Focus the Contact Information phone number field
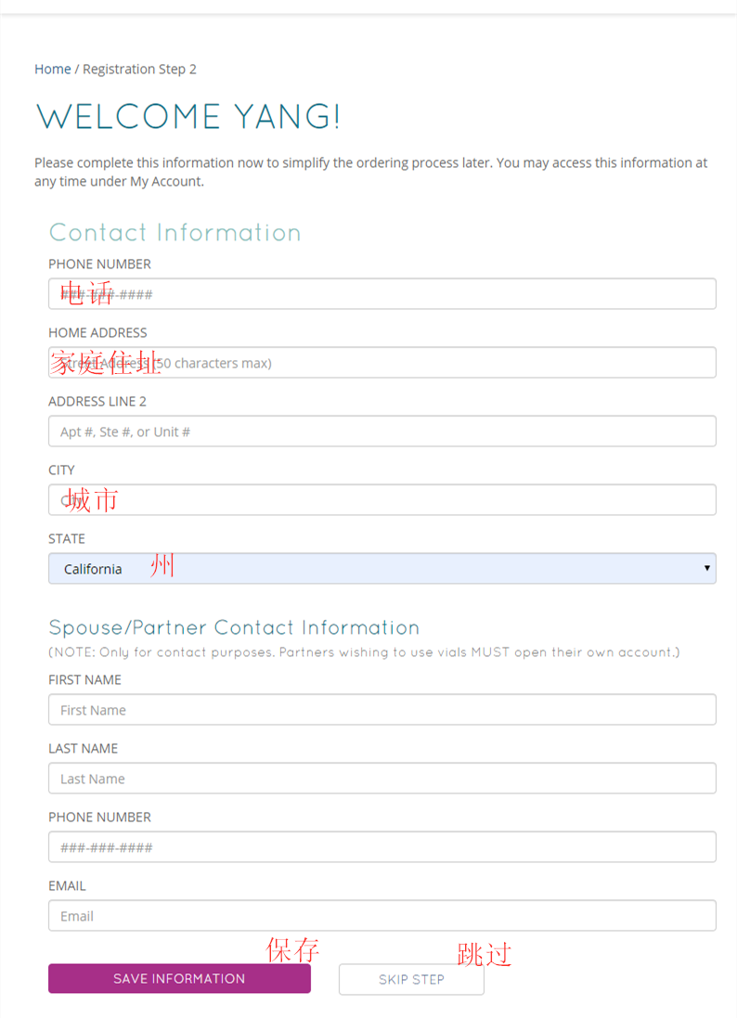Viewport: 737px width, 1018px height. pos(381,294)
